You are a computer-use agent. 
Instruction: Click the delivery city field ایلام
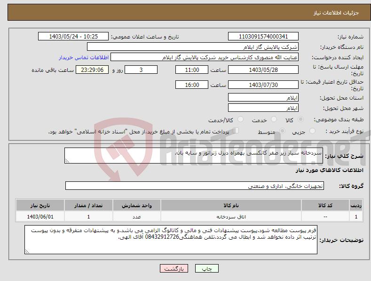[263, 108]
